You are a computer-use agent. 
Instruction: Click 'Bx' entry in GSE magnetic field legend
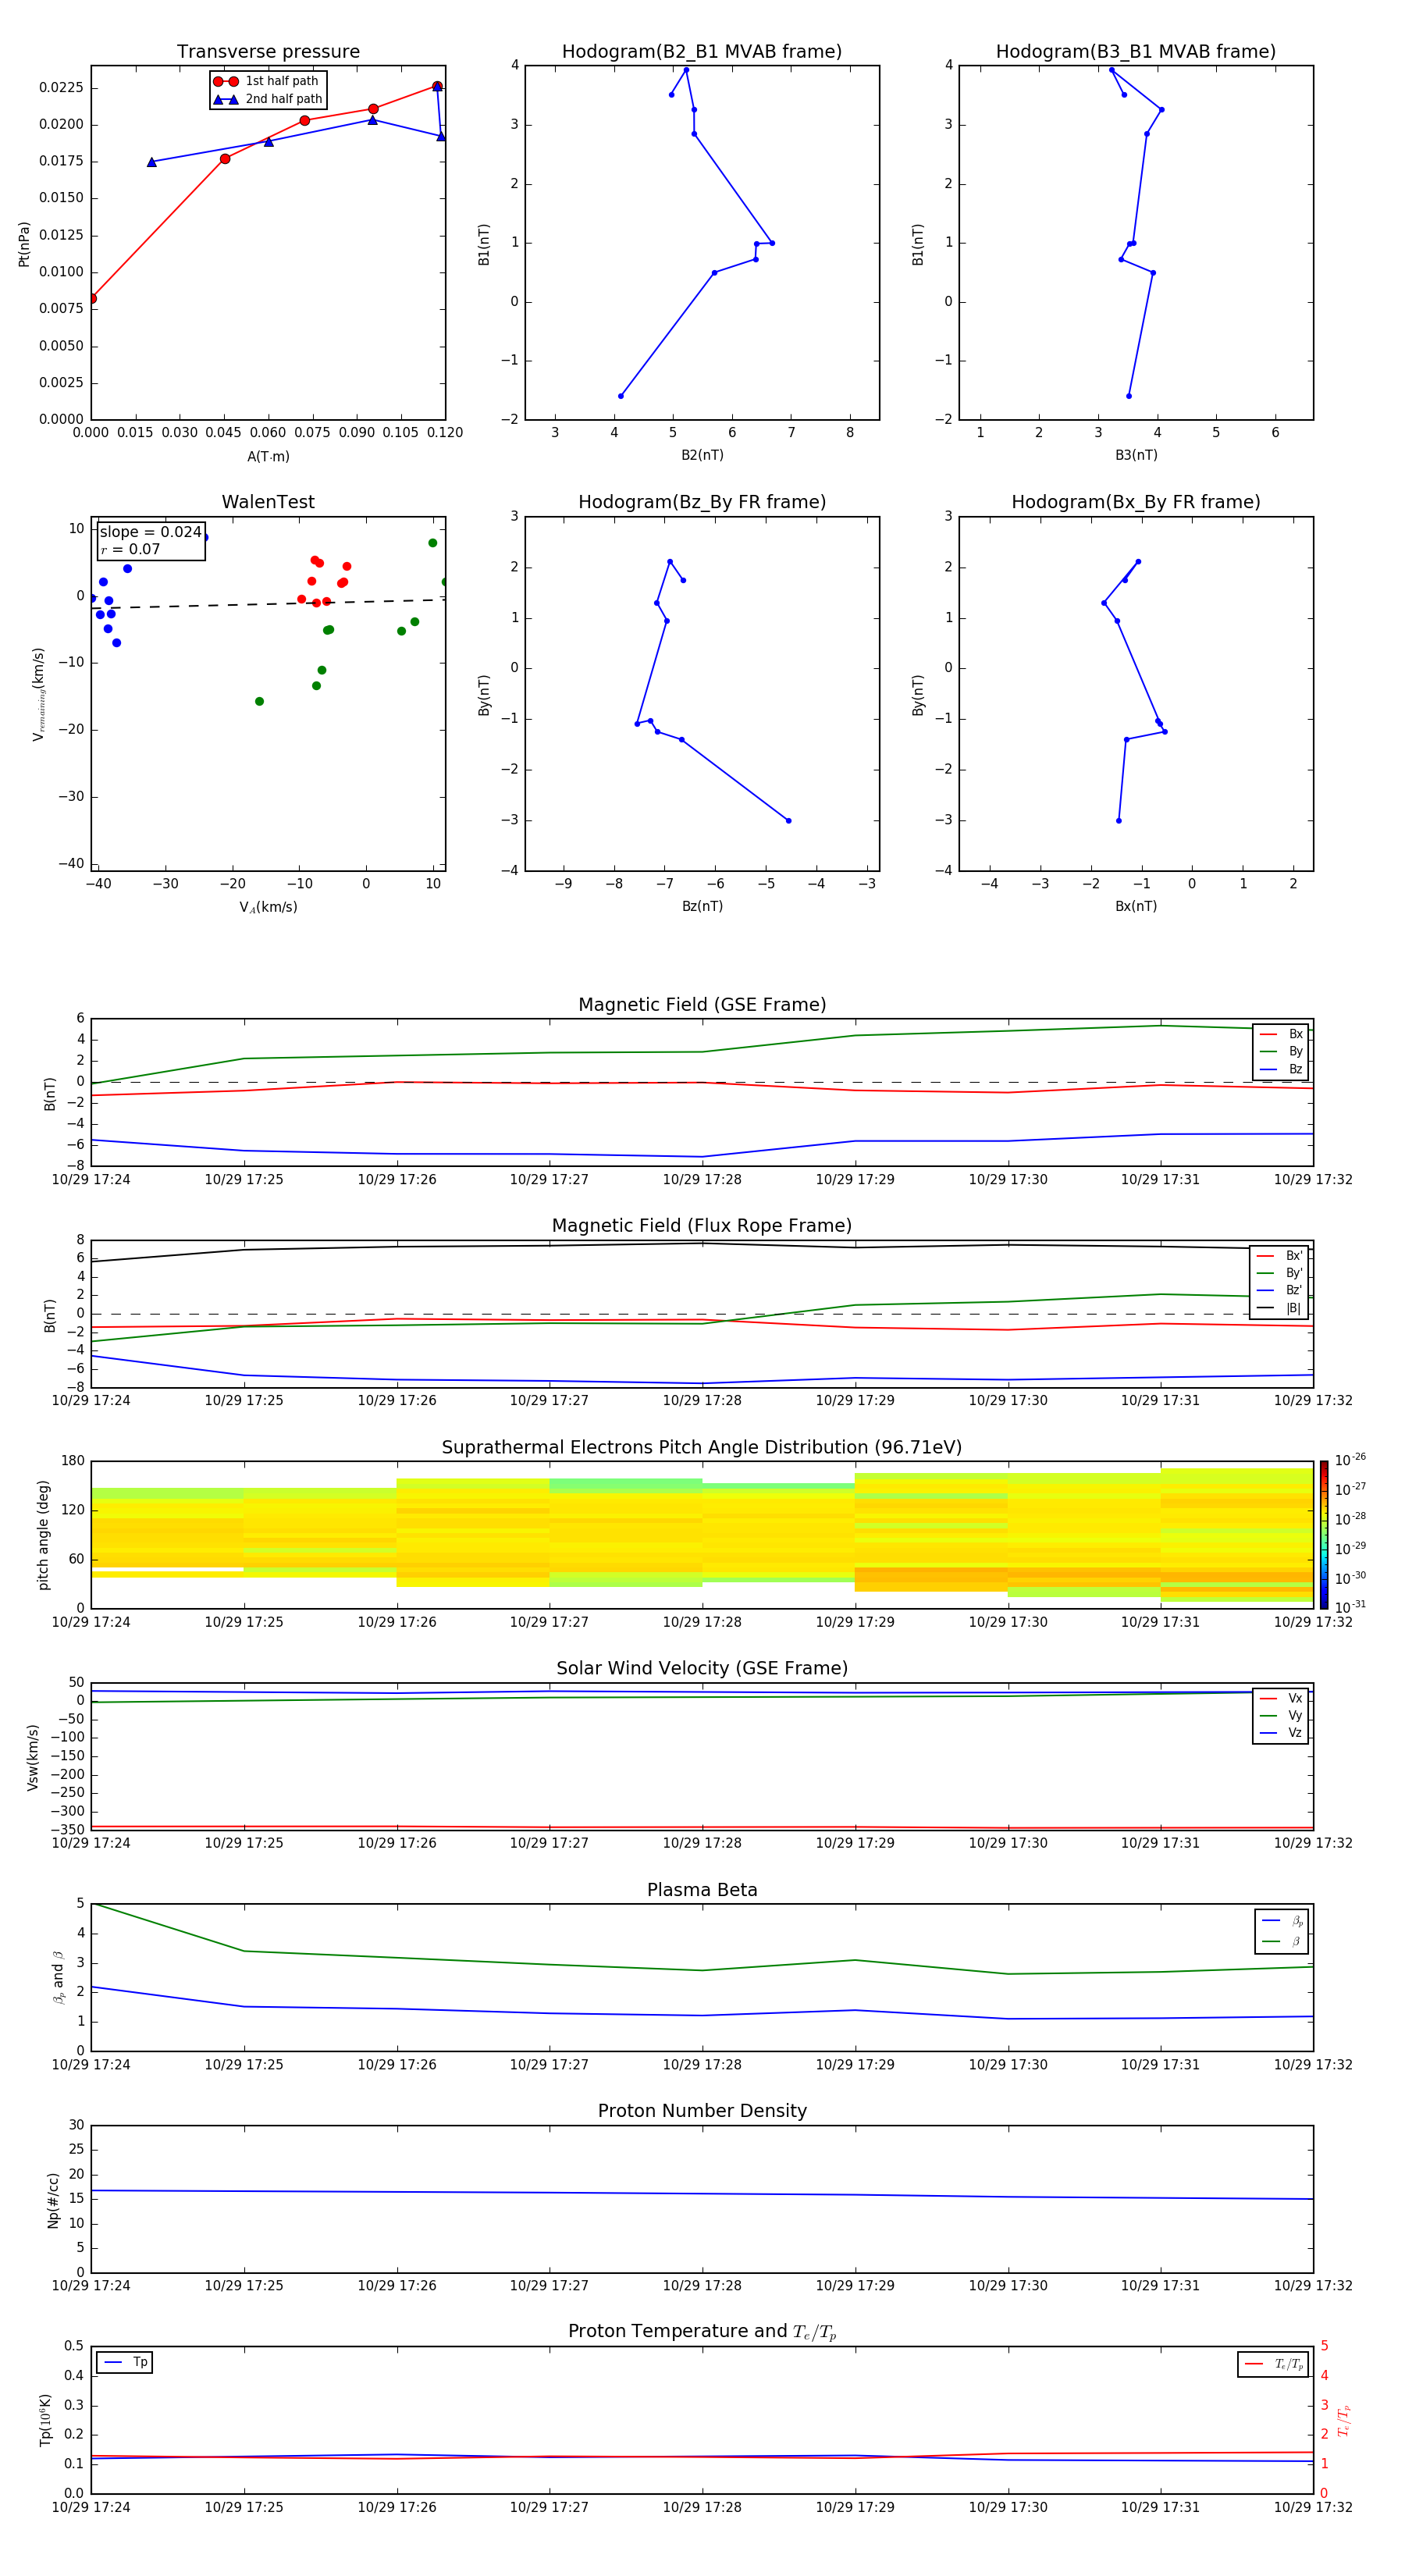1281,1034
